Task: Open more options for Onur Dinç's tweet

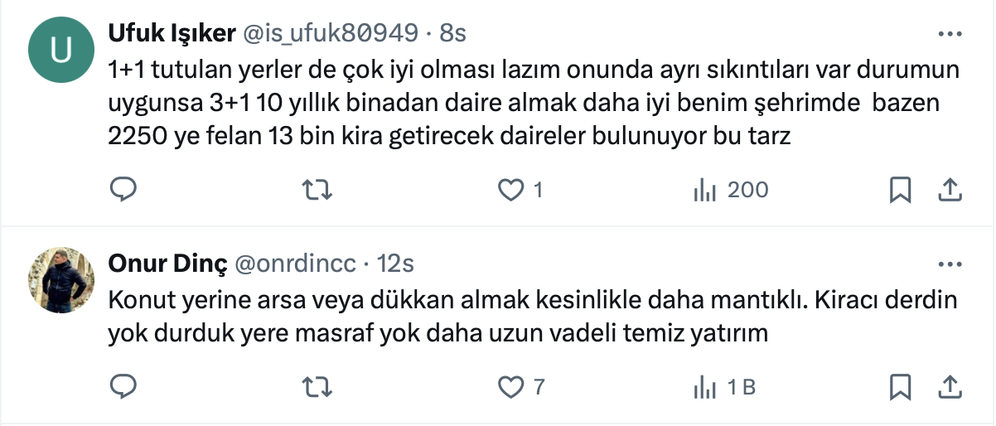Action: [x=949, y=264]
